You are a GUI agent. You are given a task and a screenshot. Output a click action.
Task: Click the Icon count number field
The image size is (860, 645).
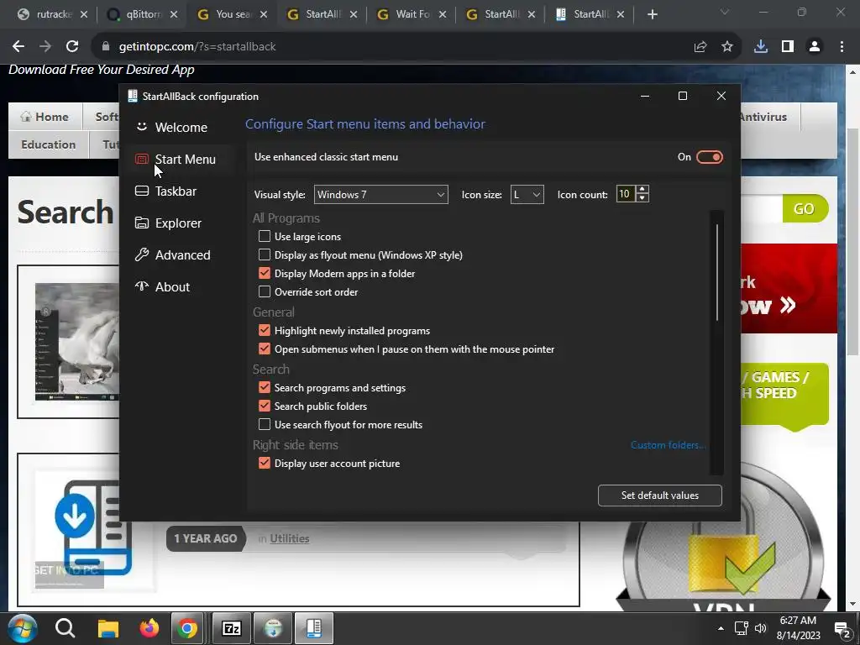click(x=626, y=194)
